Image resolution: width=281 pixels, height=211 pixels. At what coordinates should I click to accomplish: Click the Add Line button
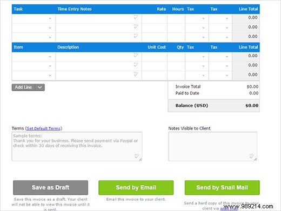tap(23, 87)
